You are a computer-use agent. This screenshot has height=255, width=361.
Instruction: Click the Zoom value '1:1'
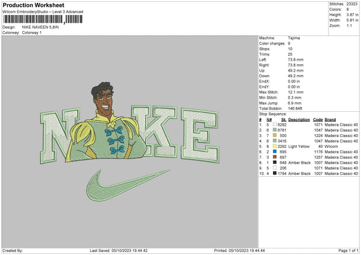tap(349, 25)
